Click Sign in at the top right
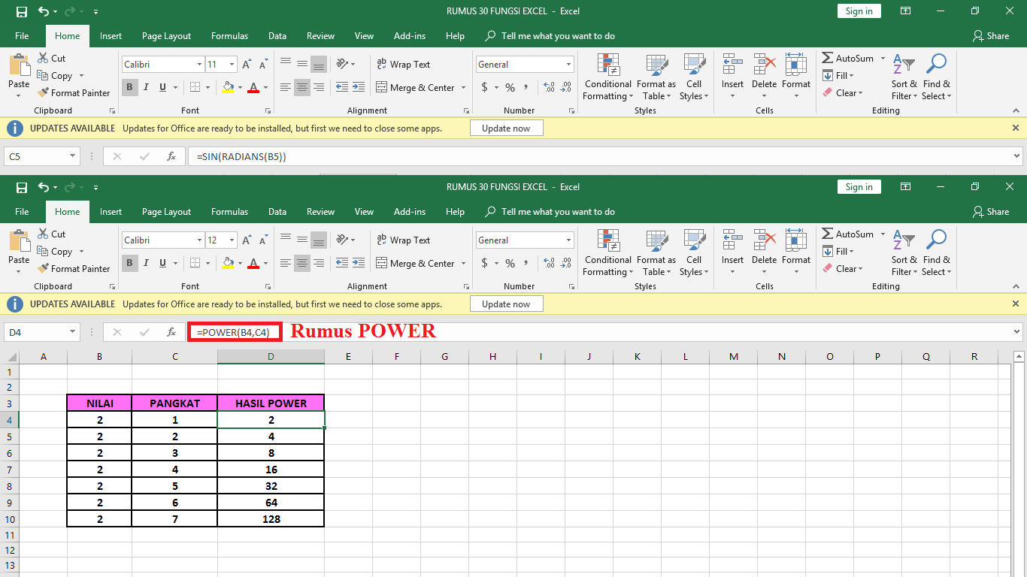This screenshot has width=1027, height=577. [x=859, y=186]
